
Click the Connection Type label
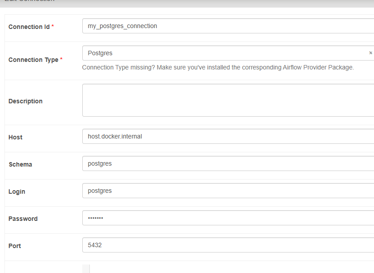click(x=33, y=60)
